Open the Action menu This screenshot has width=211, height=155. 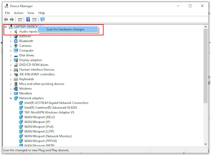click(19, 13)
